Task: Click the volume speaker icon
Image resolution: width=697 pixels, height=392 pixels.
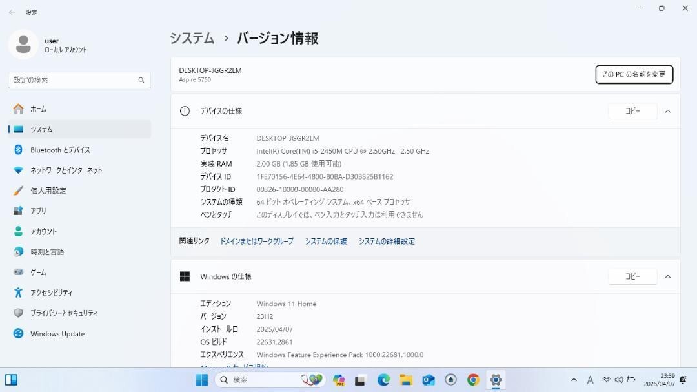Action: click(x=619, y=380)
